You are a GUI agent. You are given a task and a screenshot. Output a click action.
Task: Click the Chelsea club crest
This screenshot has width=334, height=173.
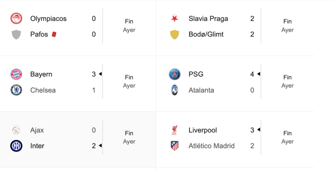point(16,90)
